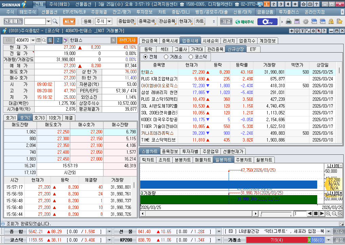Click the 전체메뉴 button

[x=13, y=21]
